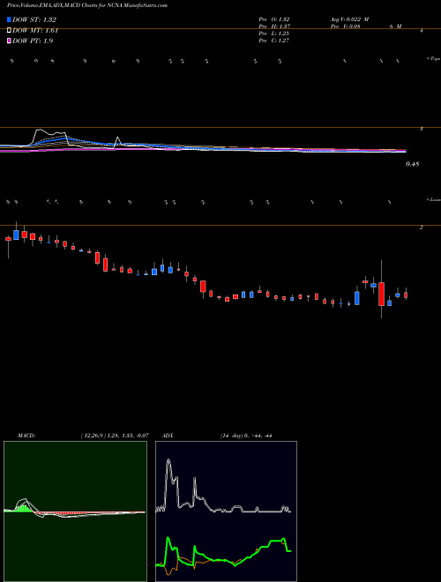Select the 'DOW ST: 1.32' legend label
The width and height of the screenshot is (441, 582).
34,19
